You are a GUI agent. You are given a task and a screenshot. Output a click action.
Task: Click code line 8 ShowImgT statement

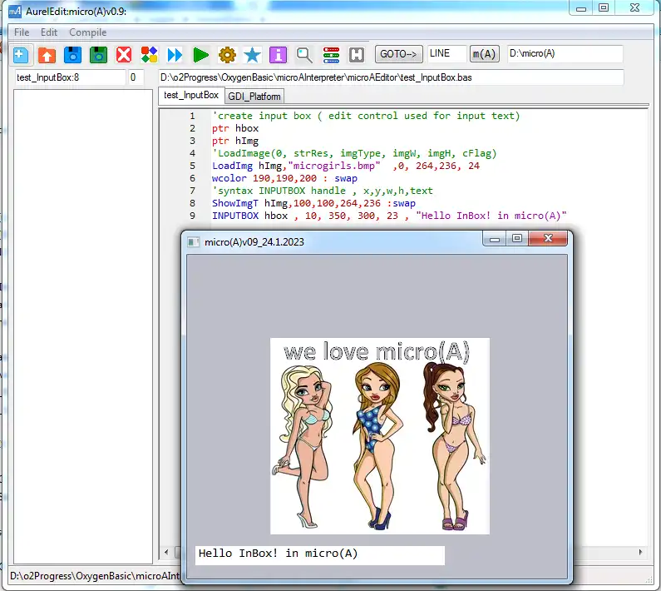point(313,203)
